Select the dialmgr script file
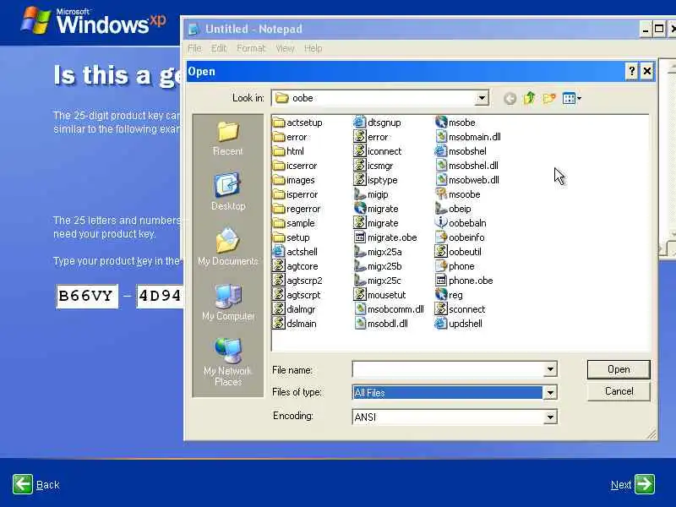Screen dimensions: 676x507 [294, 309]
